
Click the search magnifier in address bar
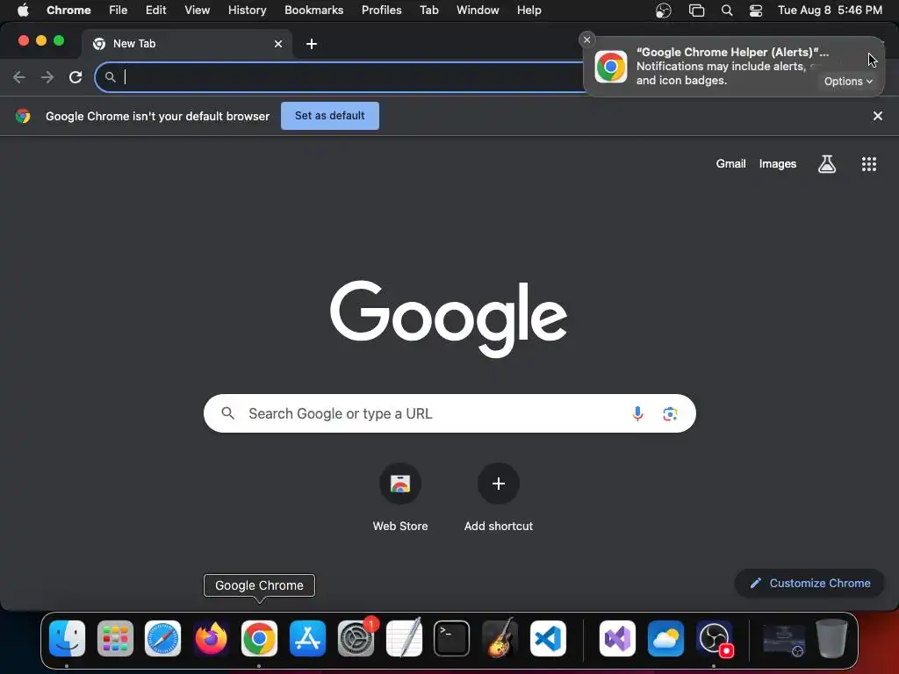pyautogui.click(x=110, y=77)
